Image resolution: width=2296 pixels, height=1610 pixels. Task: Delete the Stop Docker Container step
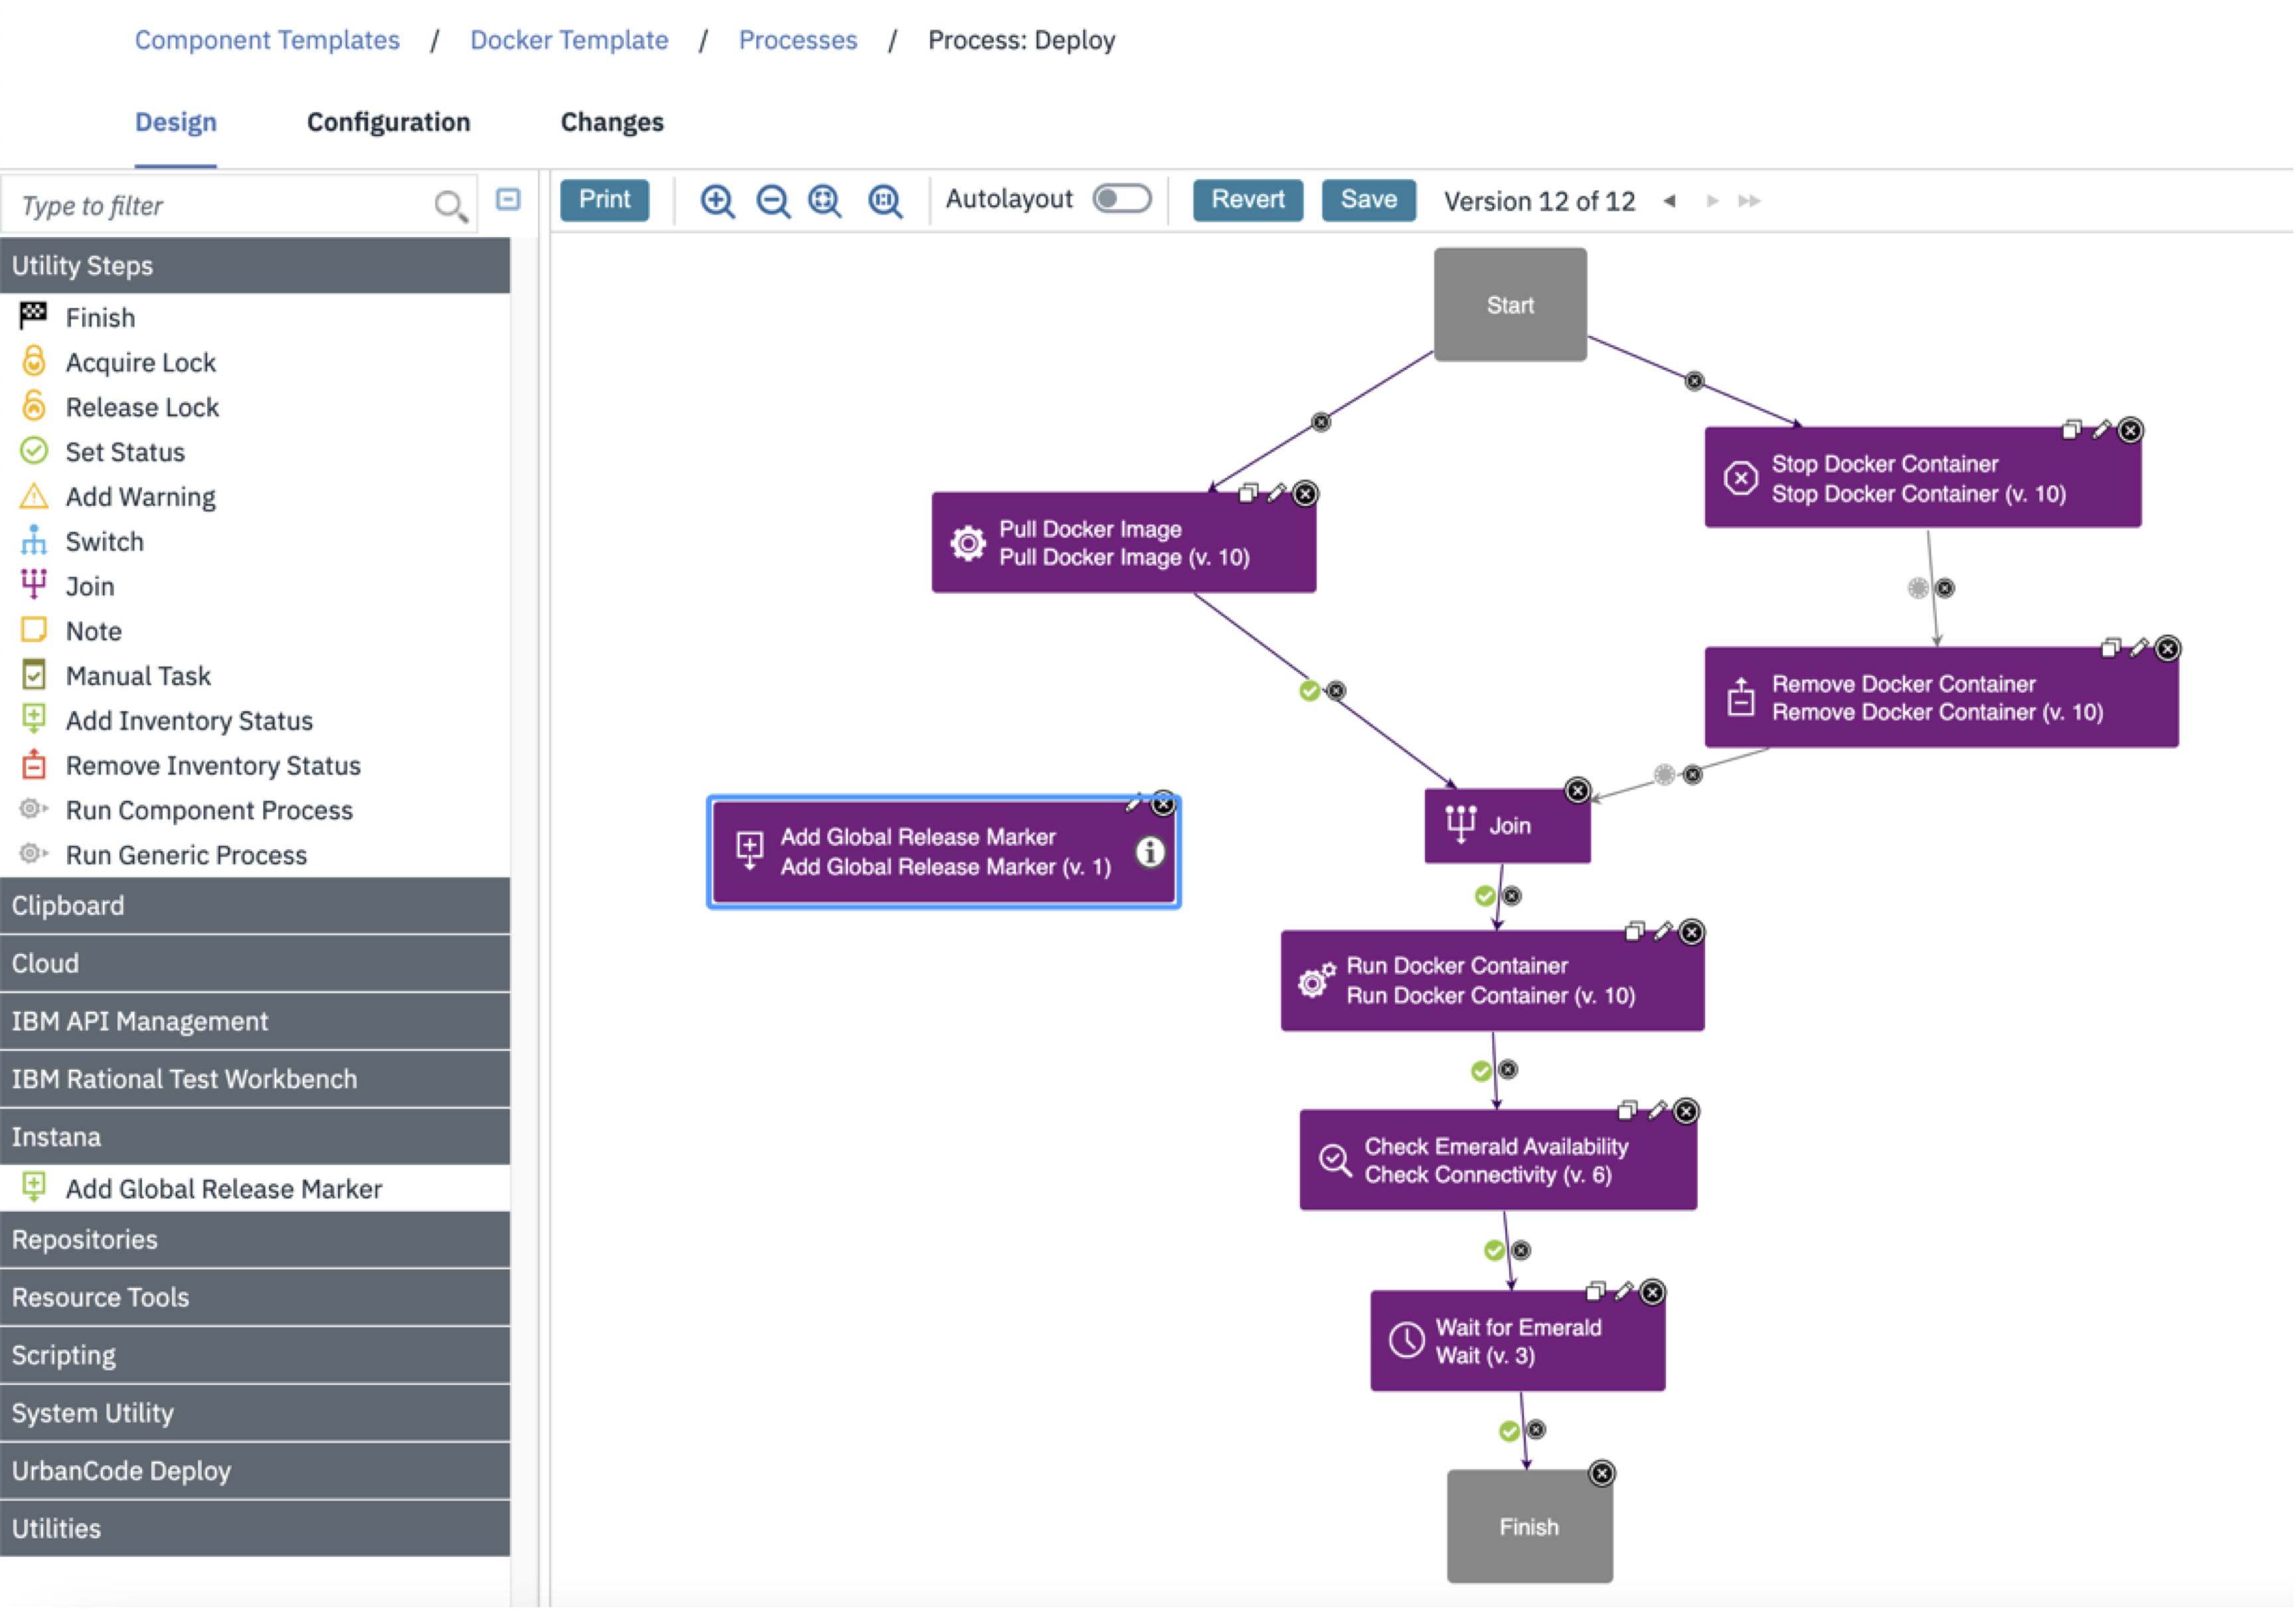click(x=2131, y=430)
